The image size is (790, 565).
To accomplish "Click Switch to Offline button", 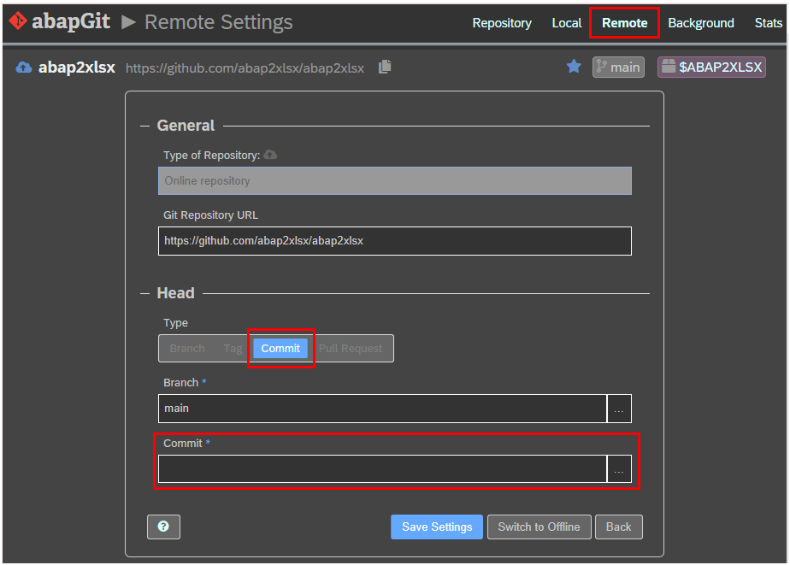I will [x=539, y=527].
